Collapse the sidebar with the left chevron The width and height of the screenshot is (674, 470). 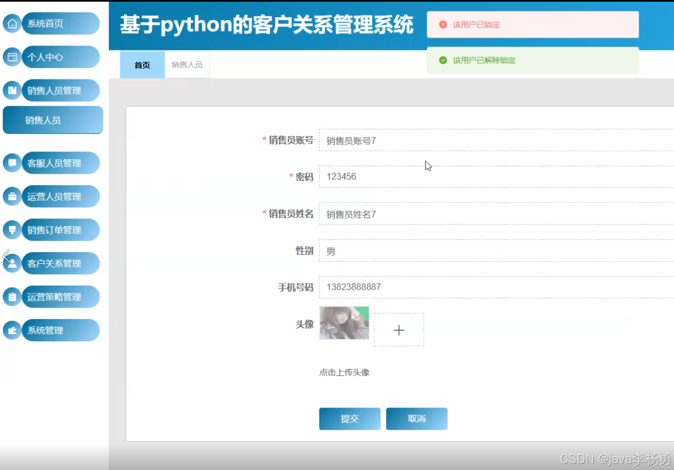(x=6, y=255)
